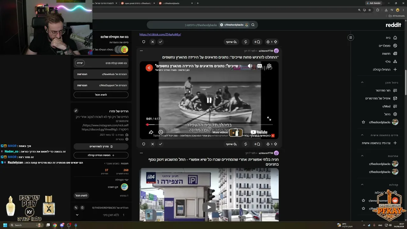The height and width of the screenshot is (229, 407).
Task: Open Chrome extensions puzzle icon
Action: point(378,10)
